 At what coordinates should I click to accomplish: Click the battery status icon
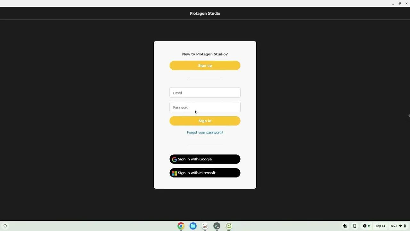tap(405, 226)
